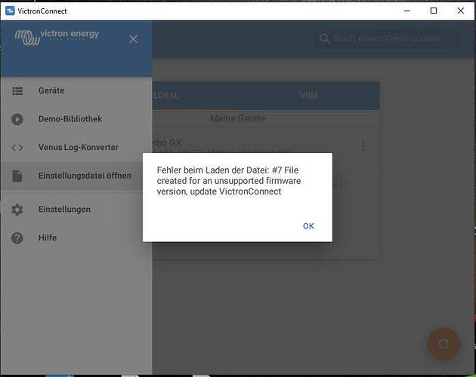
Task: Focus the device search field
Action: tap(386, 38)
